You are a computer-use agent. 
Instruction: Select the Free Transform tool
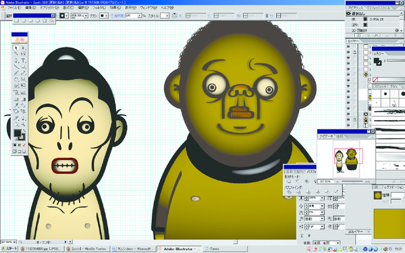pyautogui.click(x=23, y=86)
